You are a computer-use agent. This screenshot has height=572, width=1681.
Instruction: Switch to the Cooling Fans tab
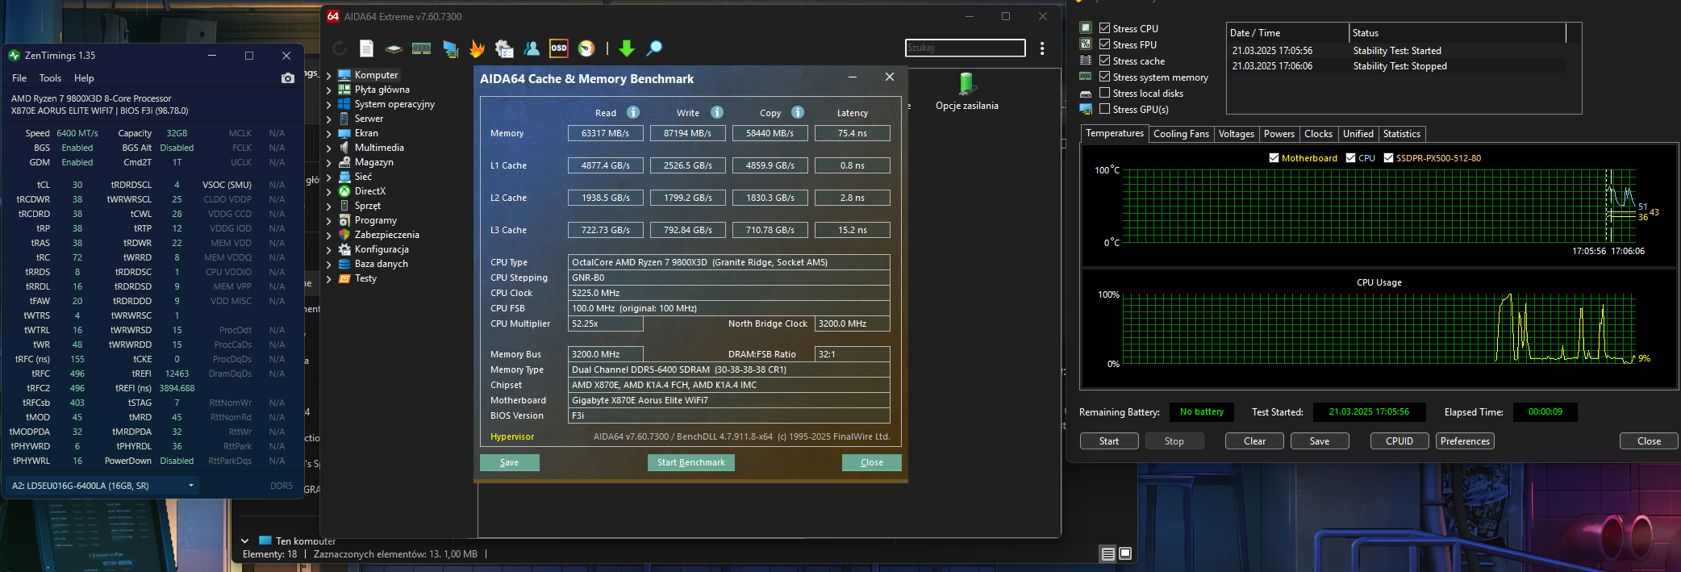point(1181,134)
